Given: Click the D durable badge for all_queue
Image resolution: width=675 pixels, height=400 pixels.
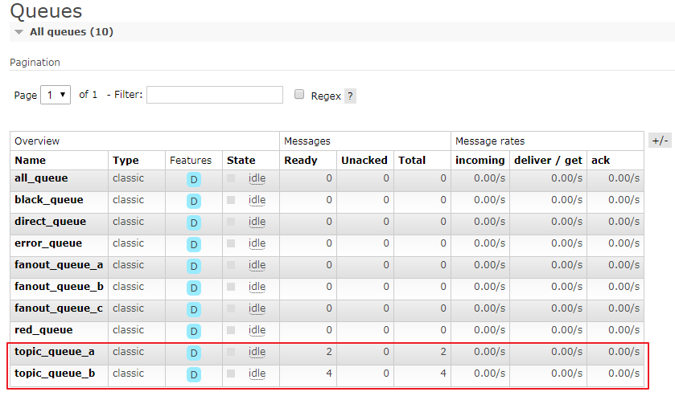Looking at the screenshot, I should [194, 180].
